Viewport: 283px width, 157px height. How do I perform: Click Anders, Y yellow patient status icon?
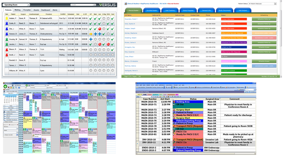tap(7, 18)
